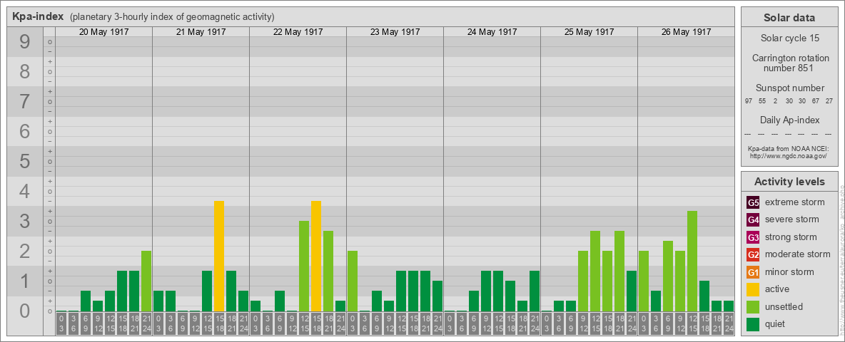Click the 'moderate storm' legend label
The image size is (845, 342).
pos(798,254)
